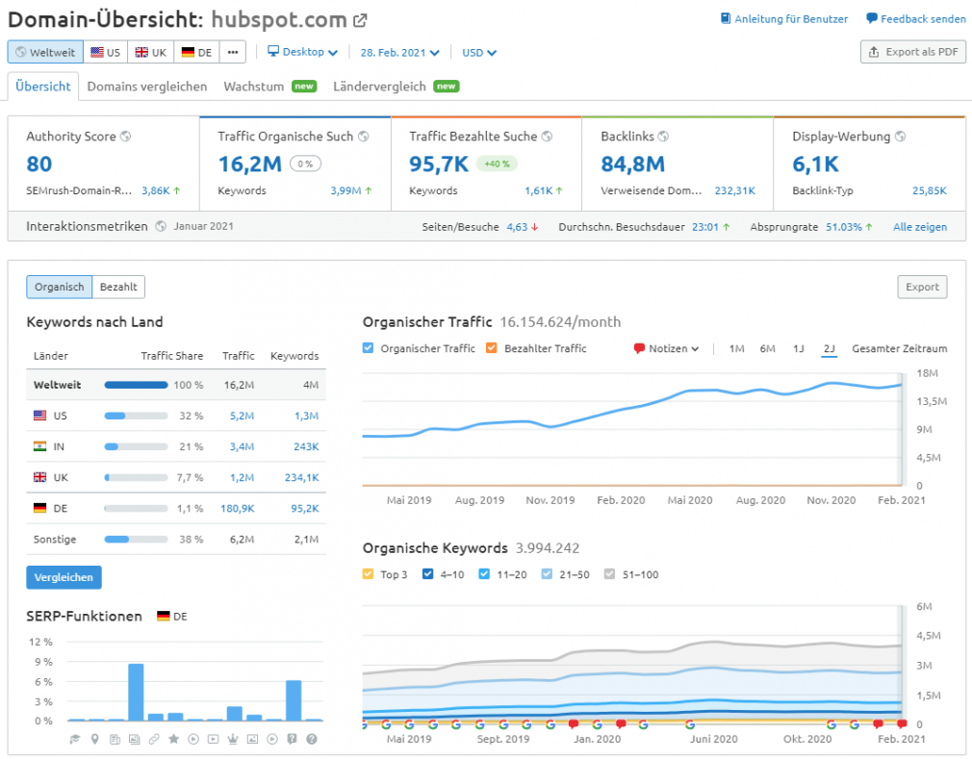Select DE database tab

(196, 52)
